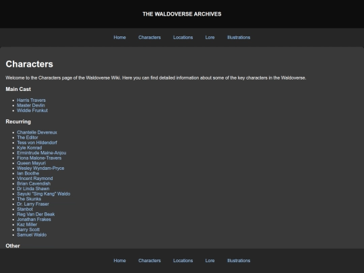Open the Master Devlin character page
Viewport: 364px width, 273px height.
[x=31, y=105]
